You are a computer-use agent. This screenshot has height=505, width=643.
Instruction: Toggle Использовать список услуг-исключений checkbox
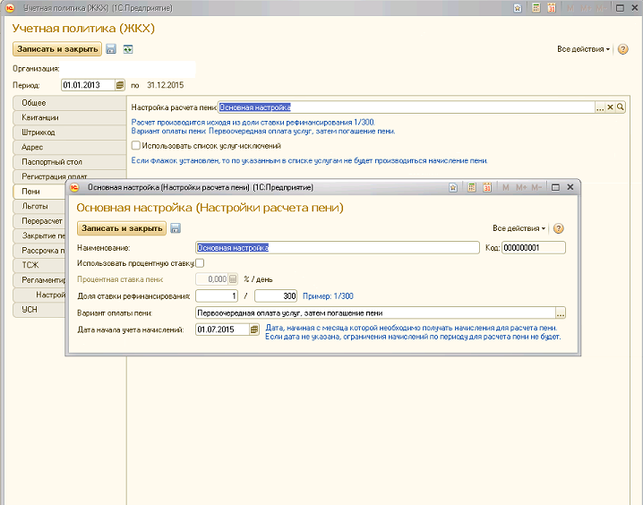tap(136, 145)
